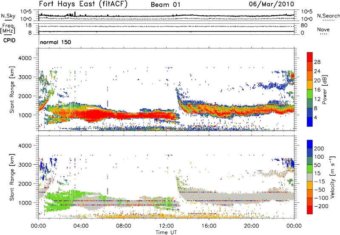Click the "200" velocity color bar label

point(319,148)
